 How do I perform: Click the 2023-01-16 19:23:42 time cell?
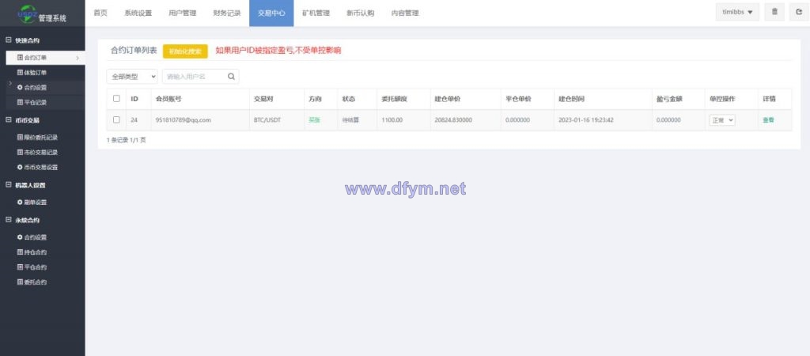coord(585,120)
